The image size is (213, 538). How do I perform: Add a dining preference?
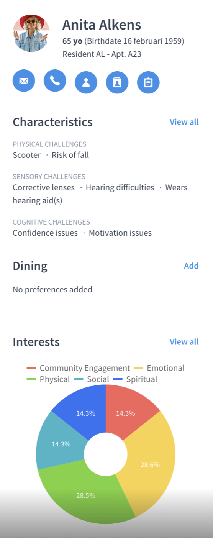(191, 266)
